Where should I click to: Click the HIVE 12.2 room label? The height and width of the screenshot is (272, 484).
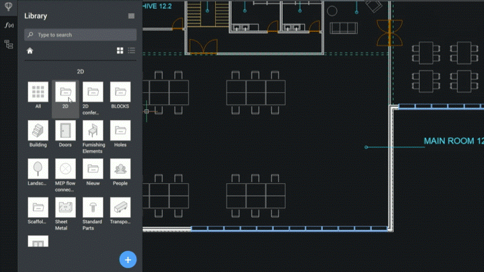(157, 6)
